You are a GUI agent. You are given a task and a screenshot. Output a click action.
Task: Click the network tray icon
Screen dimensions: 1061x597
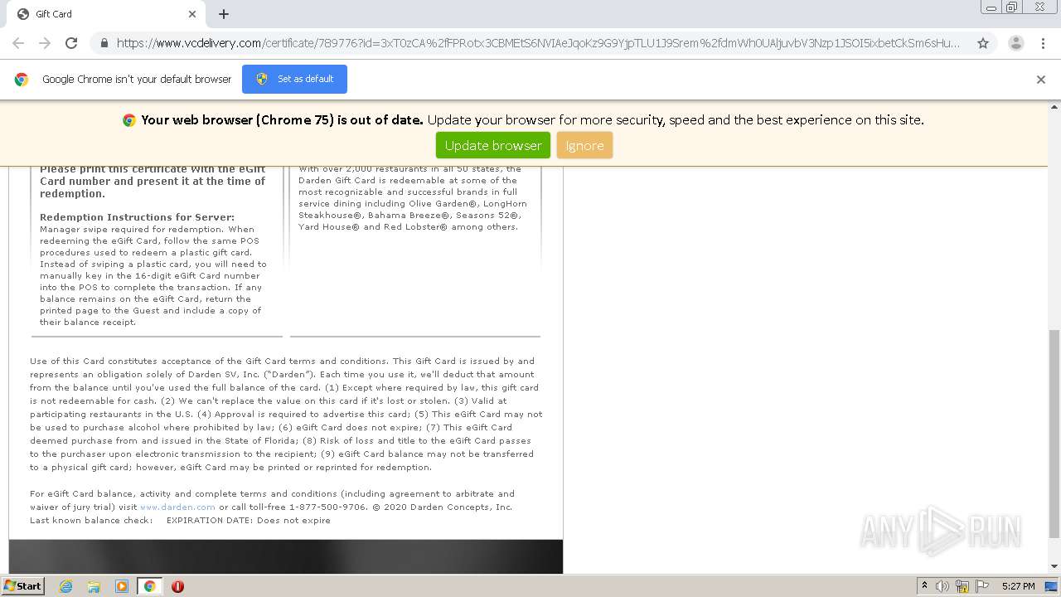[962, 586]
